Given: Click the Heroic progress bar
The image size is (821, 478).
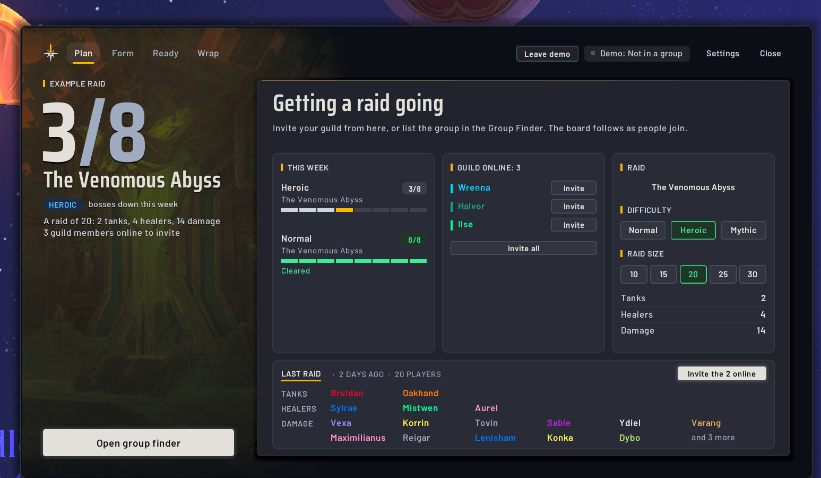Looking at the screenshot, I should click(x=353, y=210).
